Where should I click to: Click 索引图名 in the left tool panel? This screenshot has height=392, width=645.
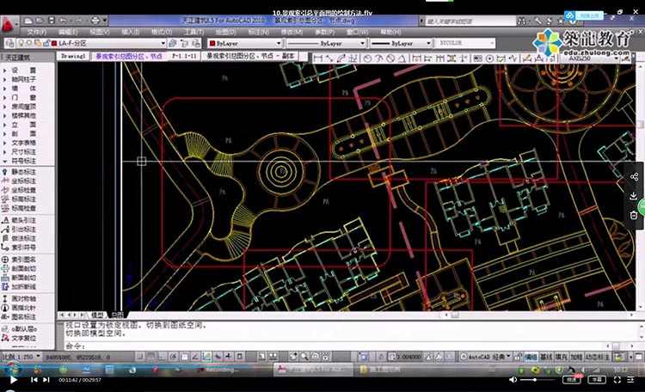tap(24, 257)
